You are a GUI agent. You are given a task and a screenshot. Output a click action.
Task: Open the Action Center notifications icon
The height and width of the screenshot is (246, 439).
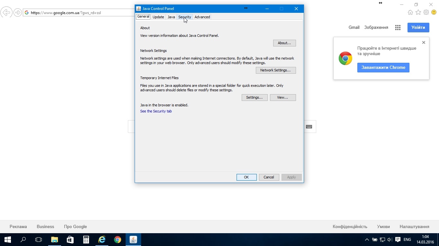pos(398,240)
